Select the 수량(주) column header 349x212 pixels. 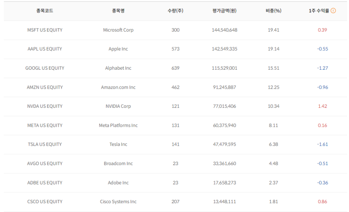[175, 11]
